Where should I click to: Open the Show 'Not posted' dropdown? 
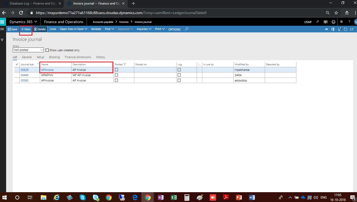tap(28, 50)
